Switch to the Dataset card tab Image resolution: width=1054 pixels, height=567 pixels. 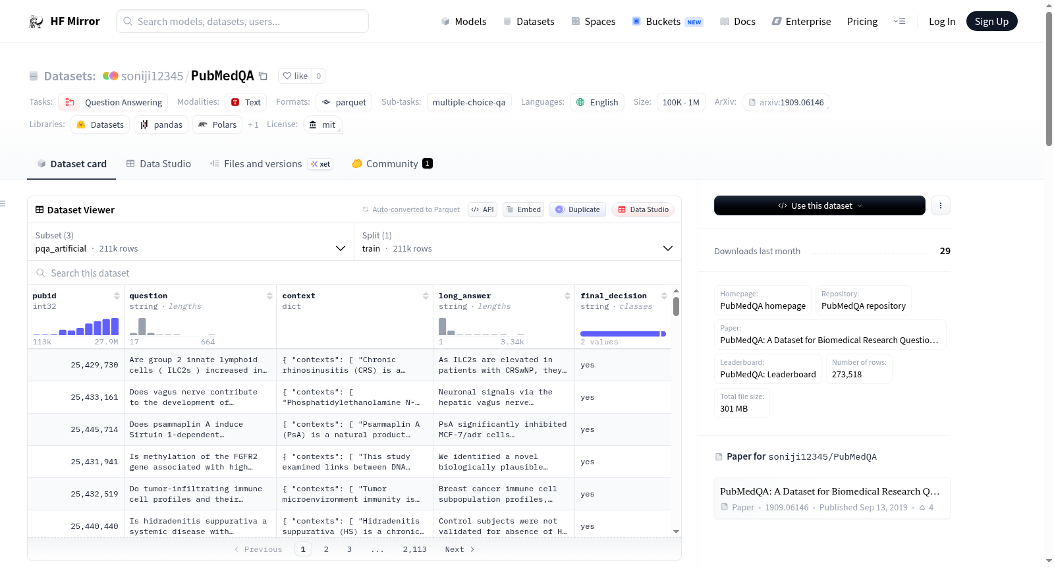(72, 164)
